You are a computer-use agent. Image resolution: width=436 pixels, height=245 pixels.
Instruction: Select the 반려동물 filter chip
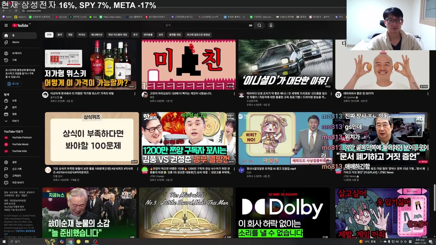coord(148,35)
